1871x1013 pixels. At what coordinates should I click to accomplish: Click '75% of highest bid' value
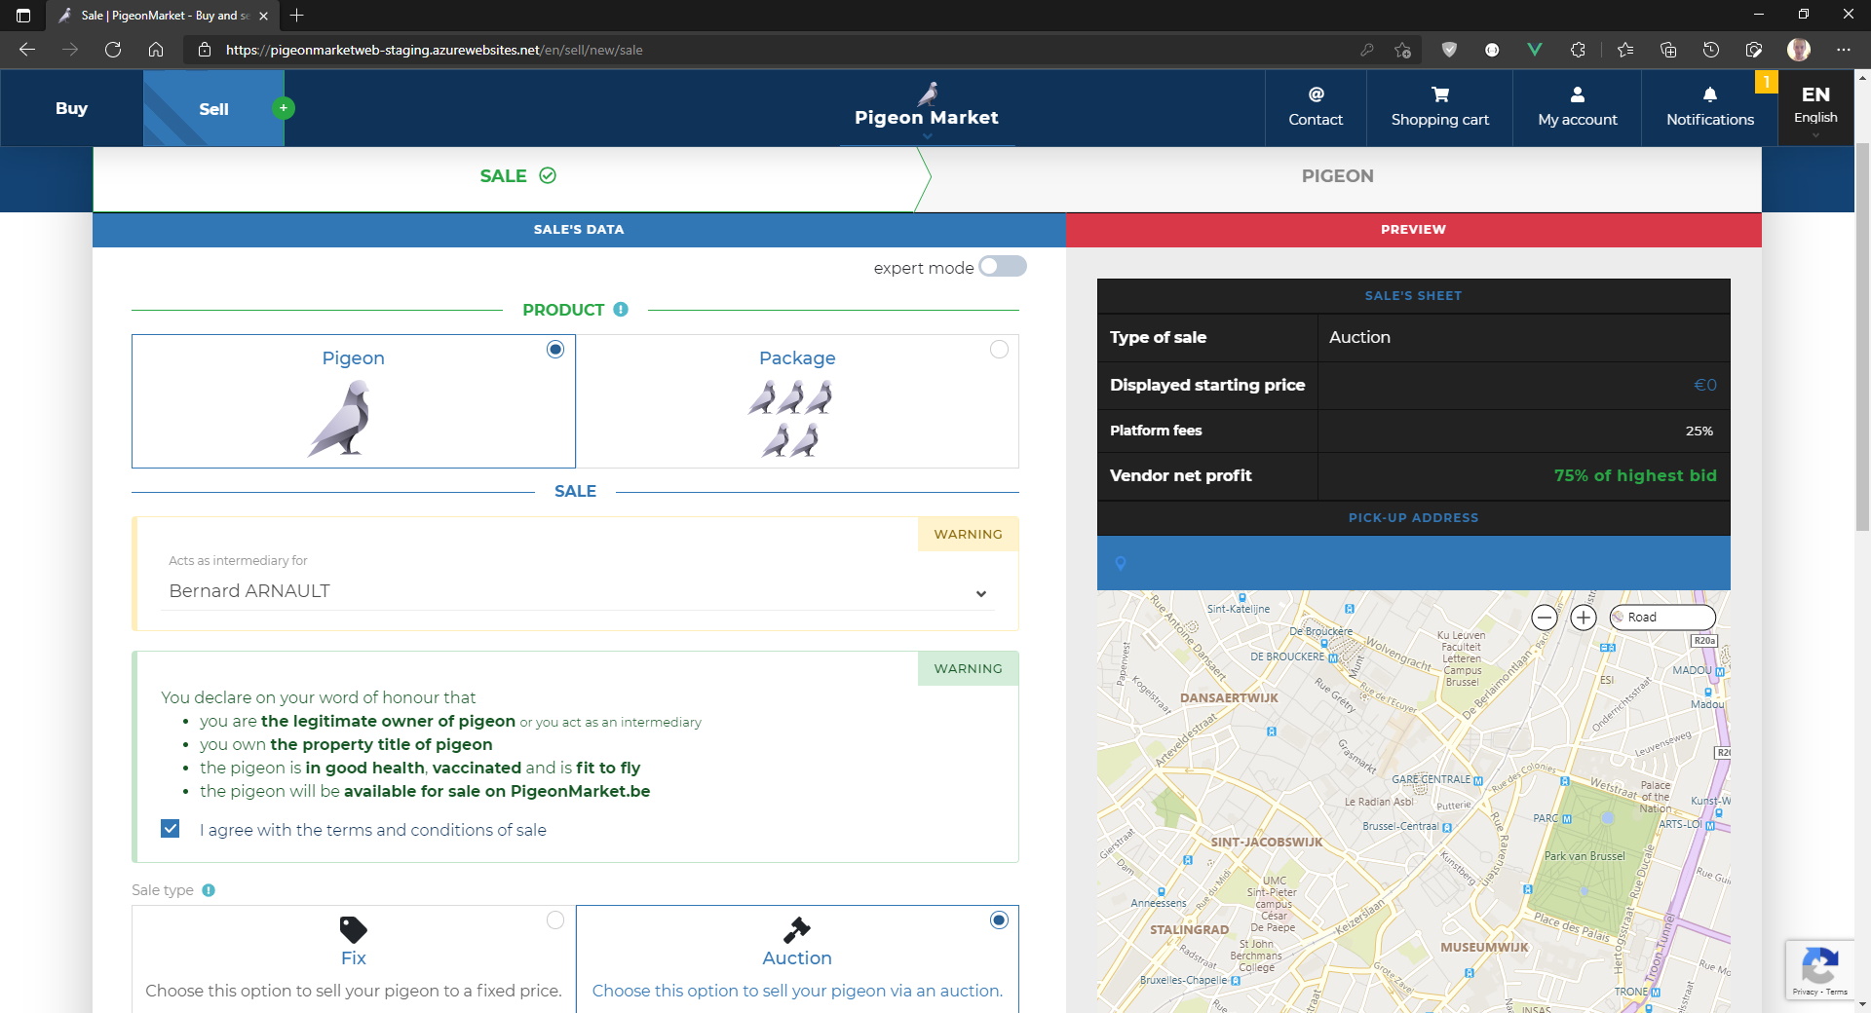click(x=1635, y=475)
